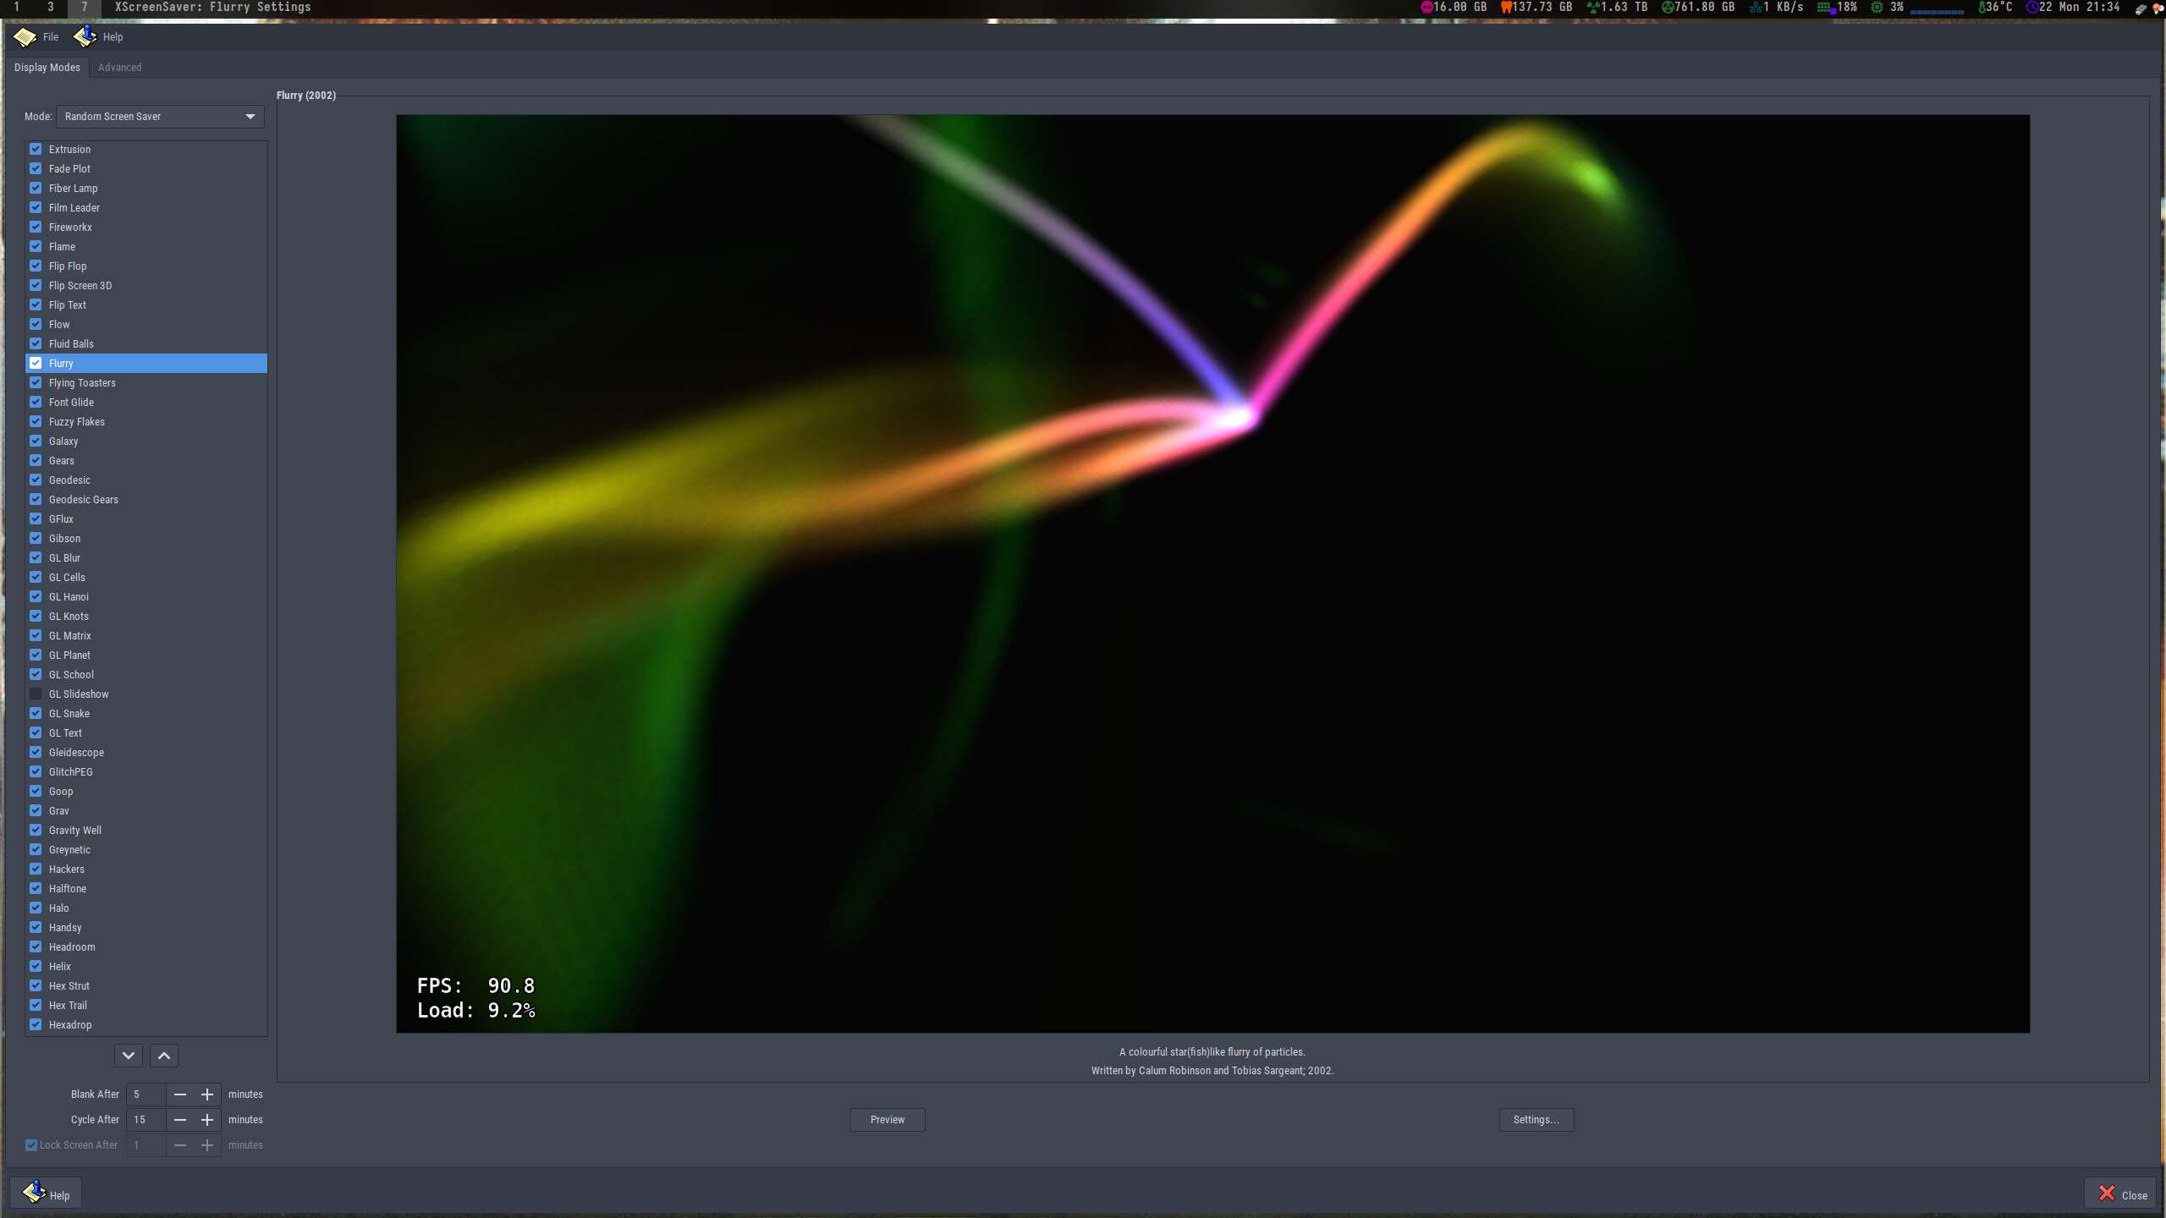
Task: Click the Help menu icon in the menubar
Action: point(85,37)
